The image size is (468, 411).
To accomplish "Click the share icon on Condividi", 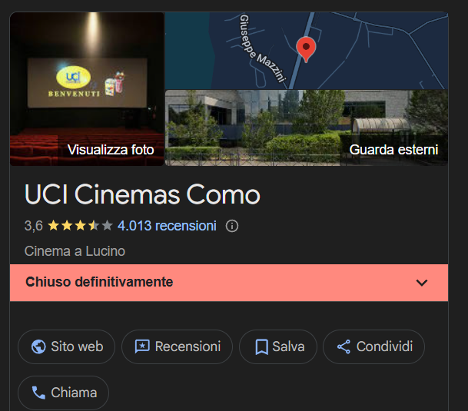I will [344, 346].
